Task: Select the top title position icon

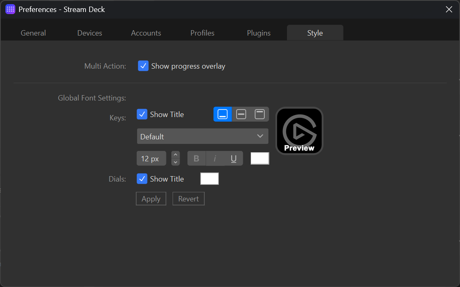Action: 260,114
